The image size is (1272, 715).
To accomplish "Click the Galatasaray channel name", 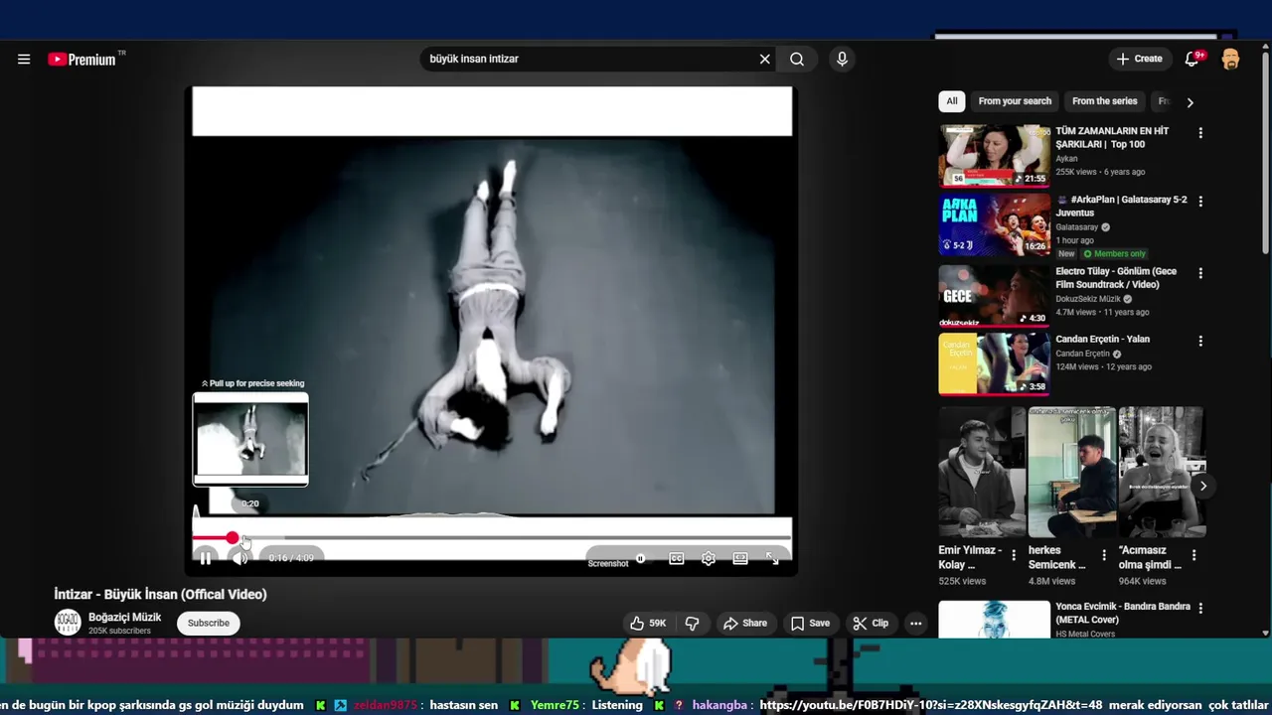I will pyautogui.click(x=1077, y=227).
